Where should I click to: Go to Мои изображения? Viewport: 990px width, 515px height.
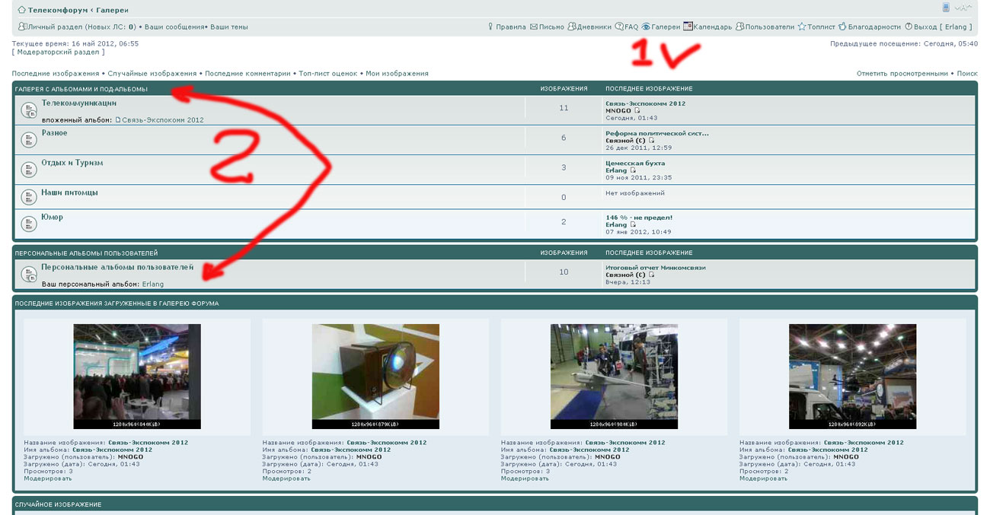coord(397,74)
